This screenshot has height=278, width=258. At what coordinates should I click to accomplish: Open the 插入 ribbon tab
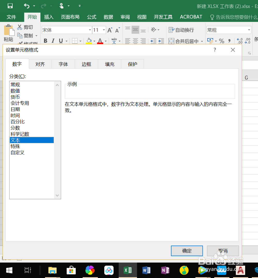(x=49, y=17)
